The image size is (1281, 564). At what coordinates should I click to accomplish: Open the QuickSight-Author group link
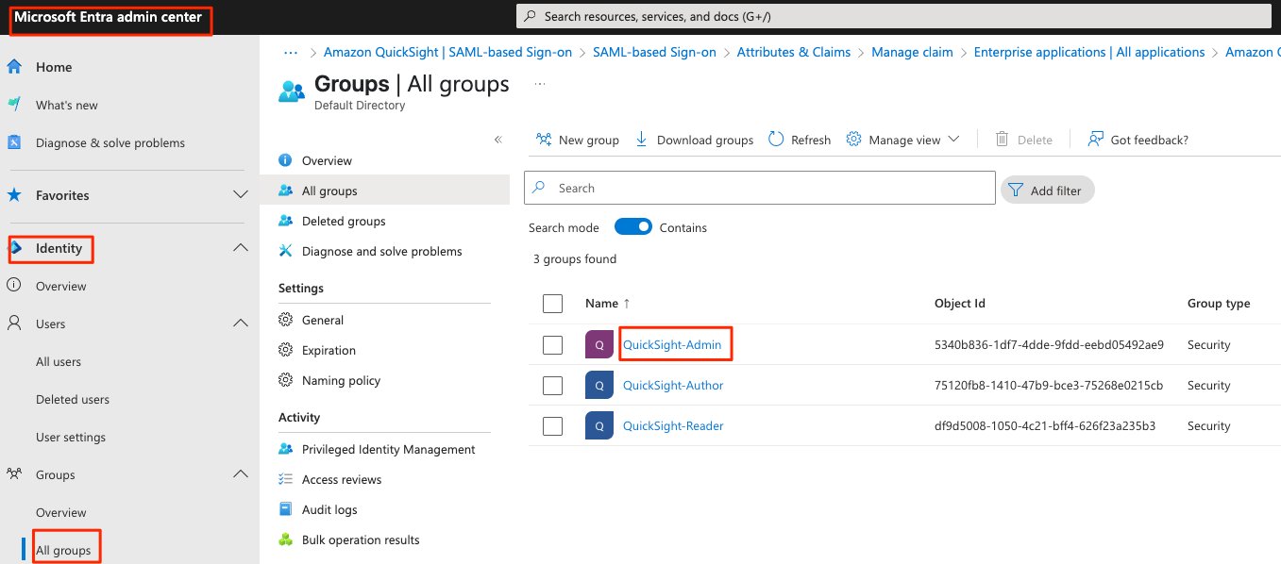673,386
